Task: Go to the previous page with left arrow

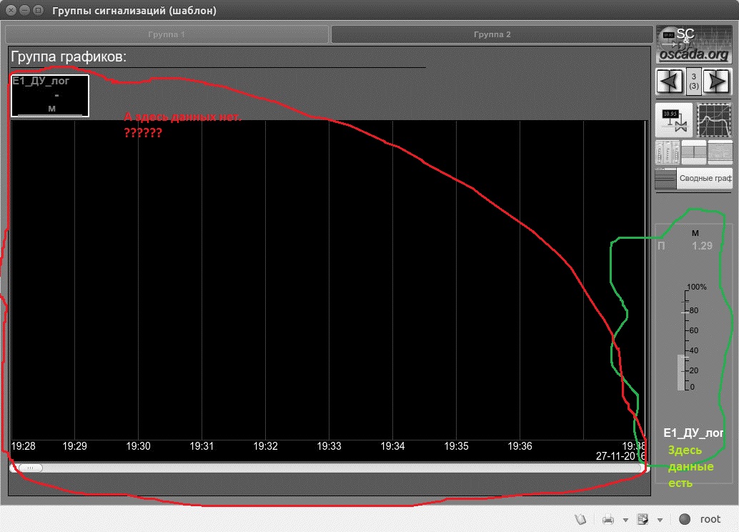Action: [x=670, y=81]
